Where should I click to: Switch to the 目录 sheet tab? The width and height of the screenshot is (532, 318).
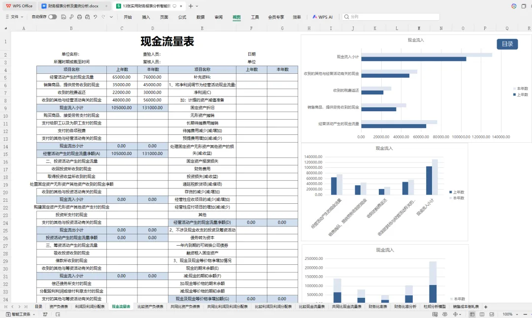tap(39, 307)
